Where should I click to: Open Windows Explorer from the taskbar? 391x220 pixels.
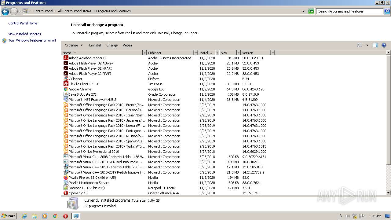[35, 216]
